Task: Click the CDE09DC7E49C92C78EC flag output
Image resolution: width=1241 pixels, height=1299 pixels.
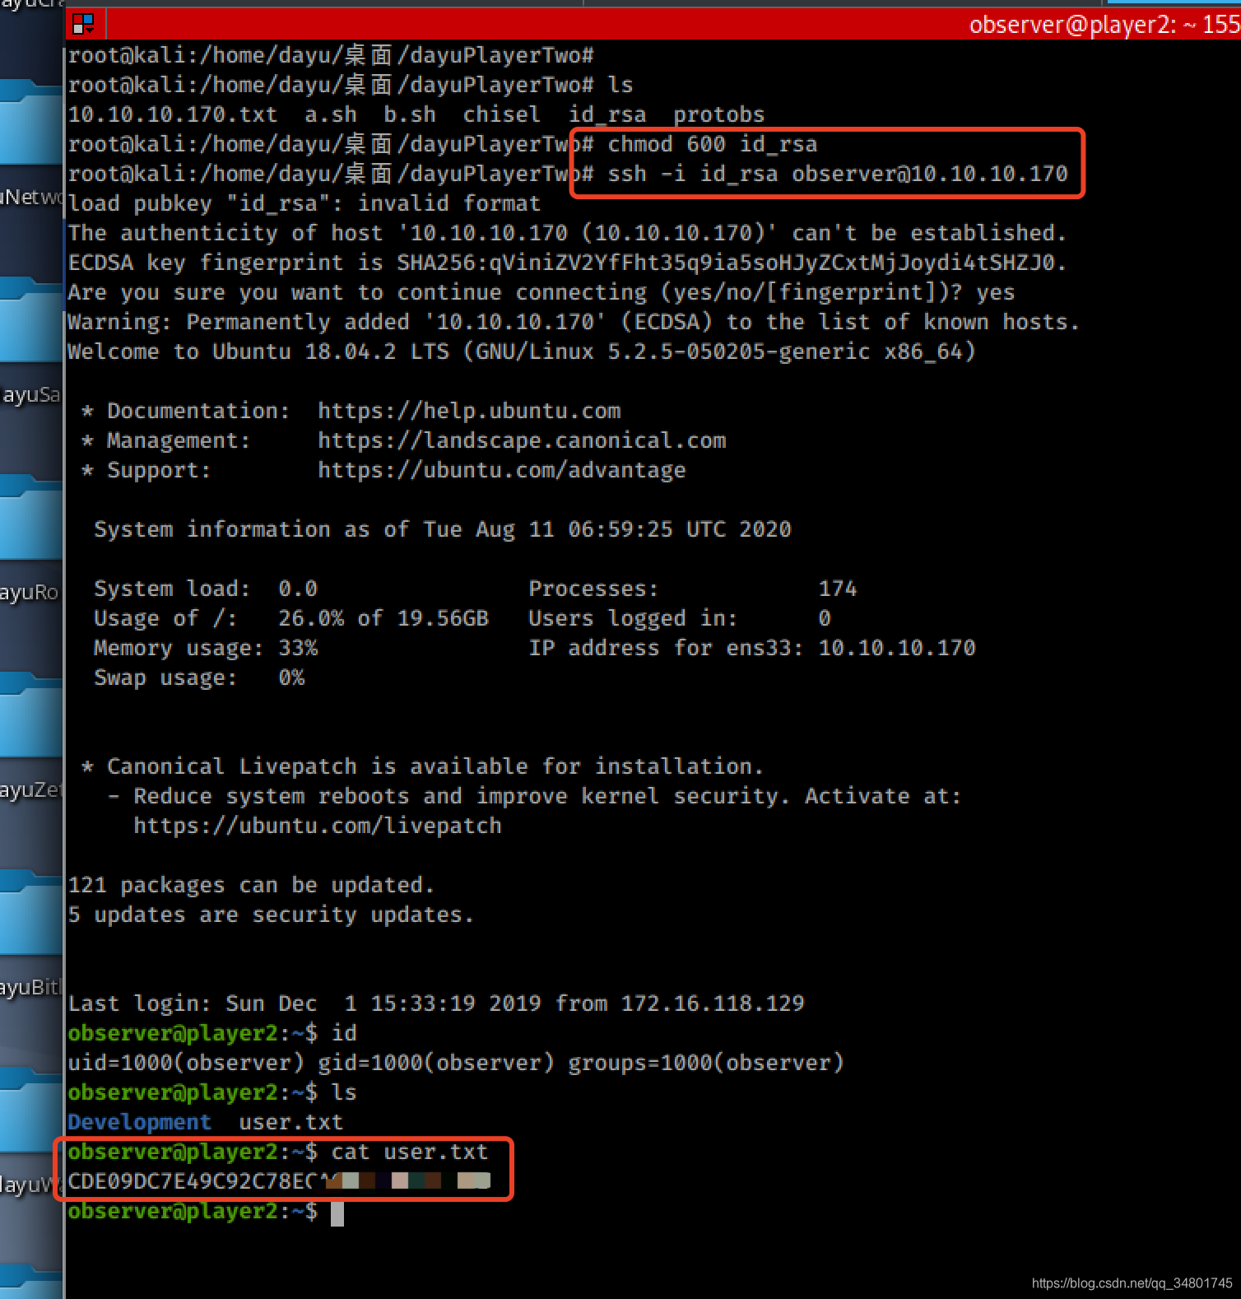Action: click(x=280, y=1181)
